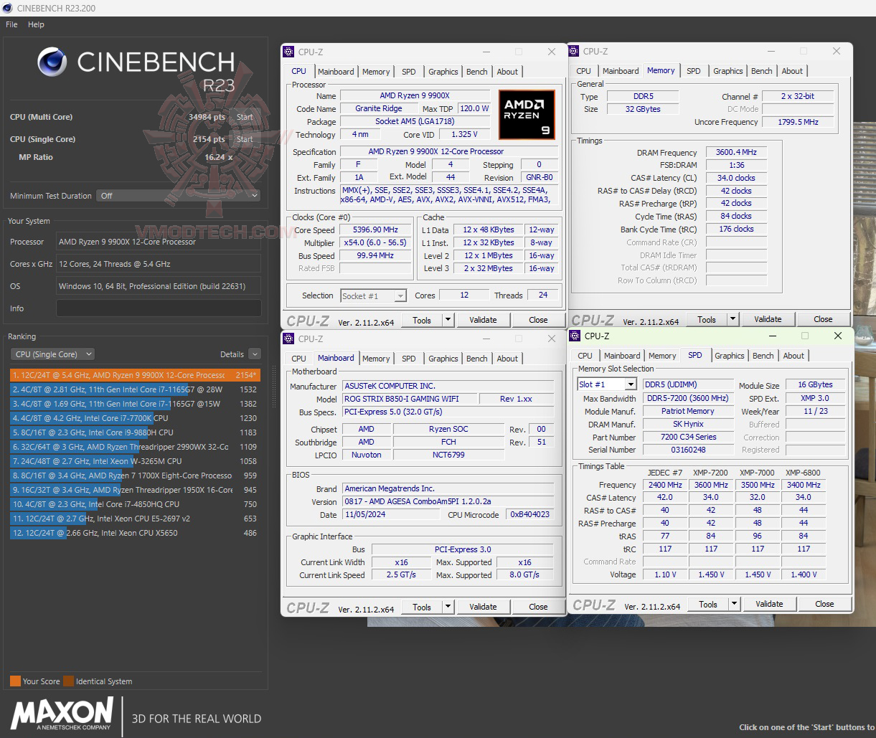Click the Granite Ridge code name field

coord(378,108)
